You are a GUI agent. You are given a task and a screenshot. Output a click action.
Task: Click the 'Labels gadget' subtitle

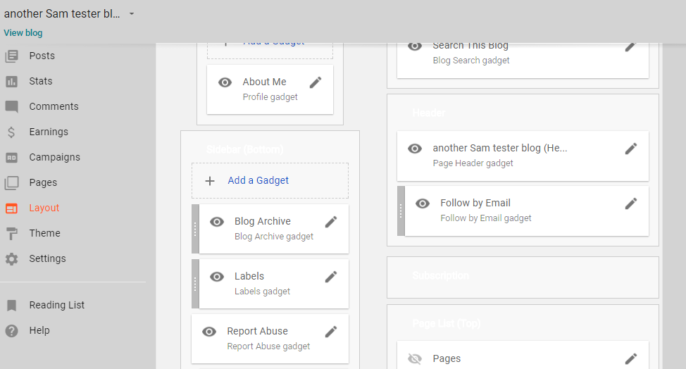click(262, 291)
